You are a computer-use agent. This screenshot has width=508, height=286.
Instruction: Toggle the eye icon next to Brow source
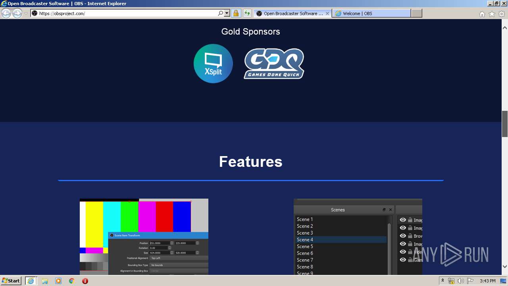coord(403,236)
